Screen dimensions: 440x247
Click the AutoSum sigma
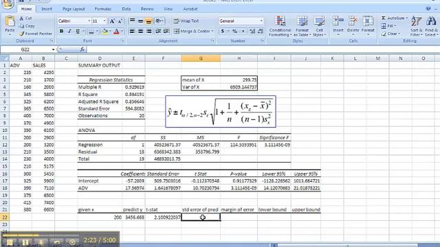tap(384, 19)
